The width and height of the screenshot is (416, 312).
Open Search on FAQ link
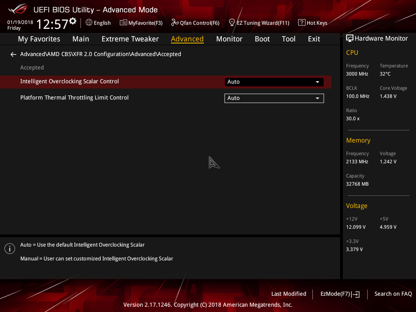(393, 294)
